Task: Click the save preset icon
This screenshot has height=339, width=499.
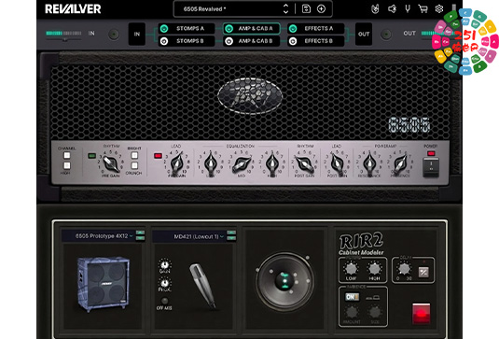Action: (x=306, y=9)
